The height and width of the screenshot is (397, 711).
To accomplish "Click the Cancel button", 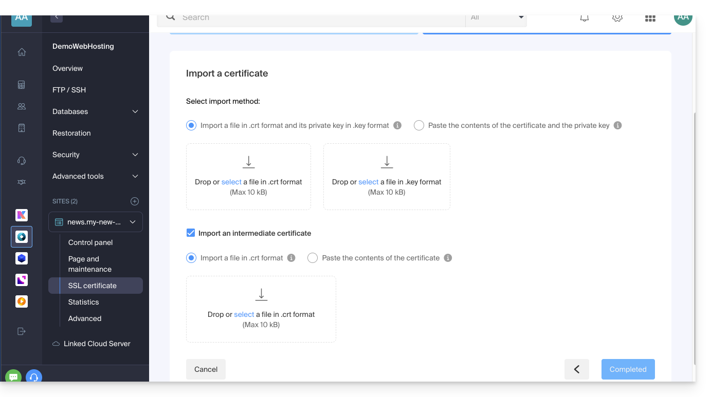I will click(206, 369).
